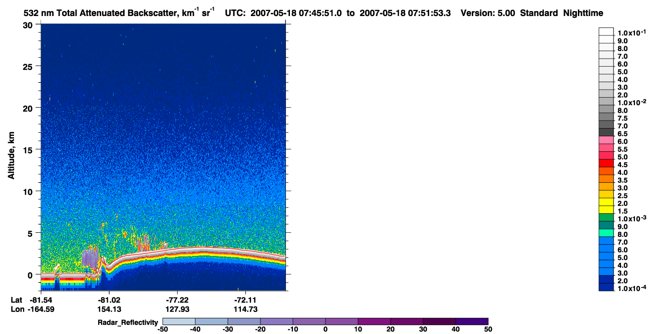Click the 'Lat' row label
651x334 pixels.
tap(16, 299)
